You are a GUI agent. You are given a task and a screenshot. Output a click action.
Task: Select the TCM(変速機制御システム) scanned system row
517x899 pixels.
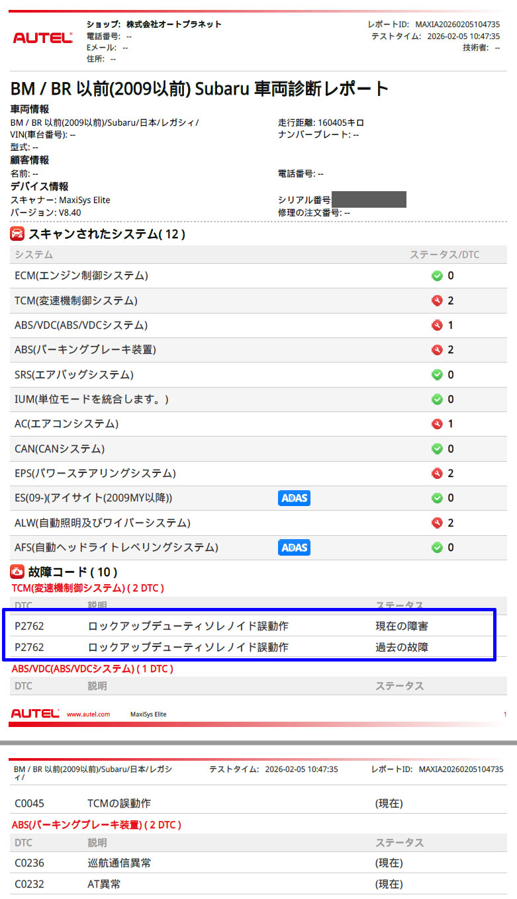(259, 300)
